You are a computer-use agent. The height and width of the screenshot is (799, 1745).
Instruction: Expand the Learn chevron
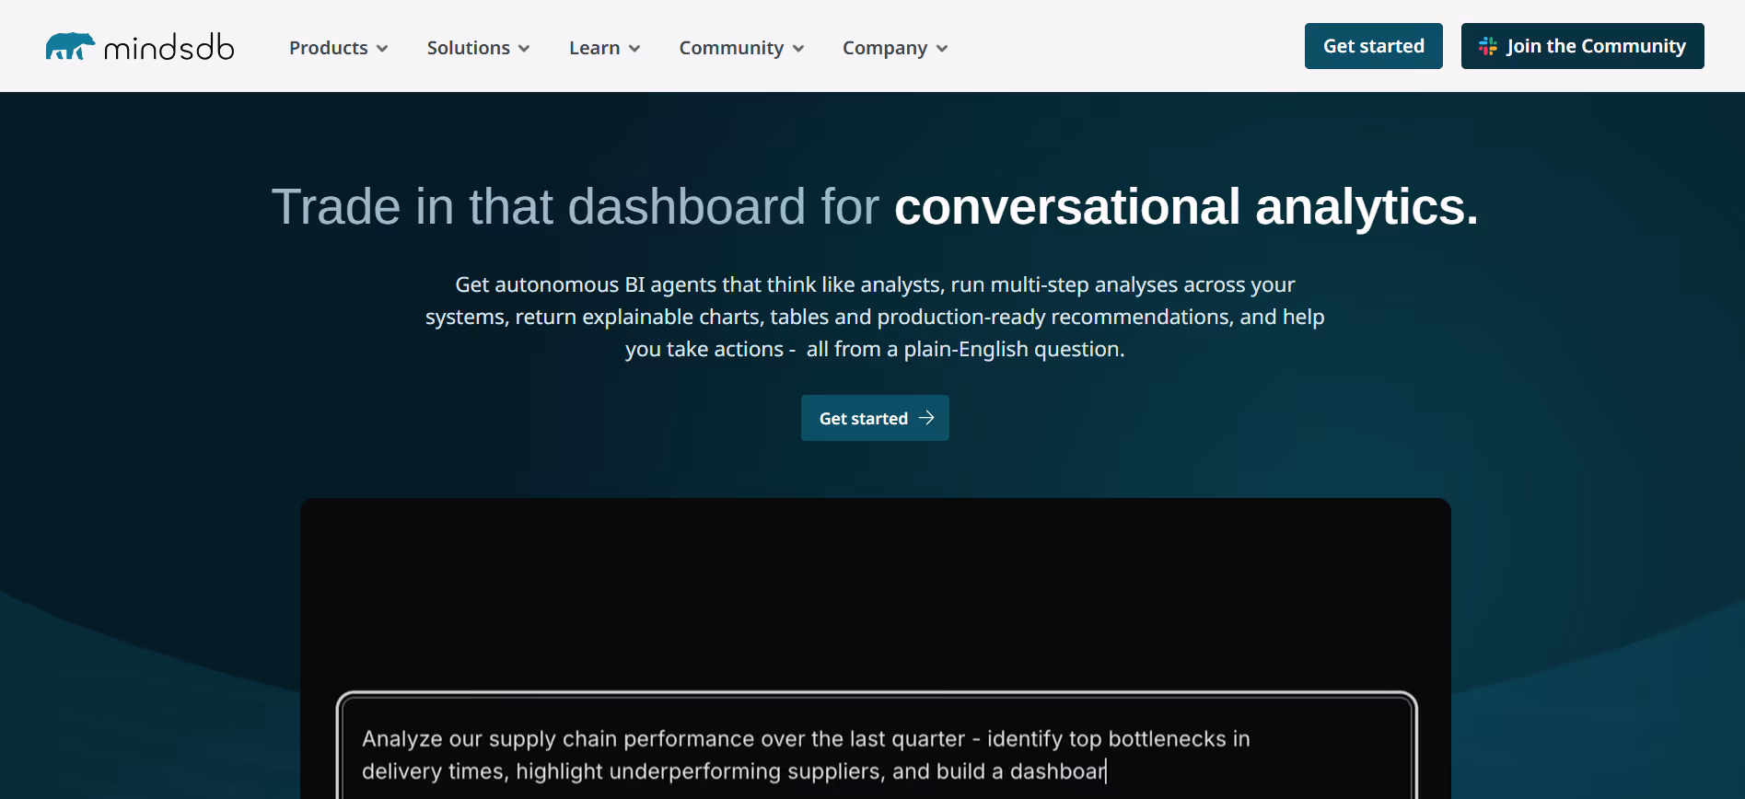634,49
